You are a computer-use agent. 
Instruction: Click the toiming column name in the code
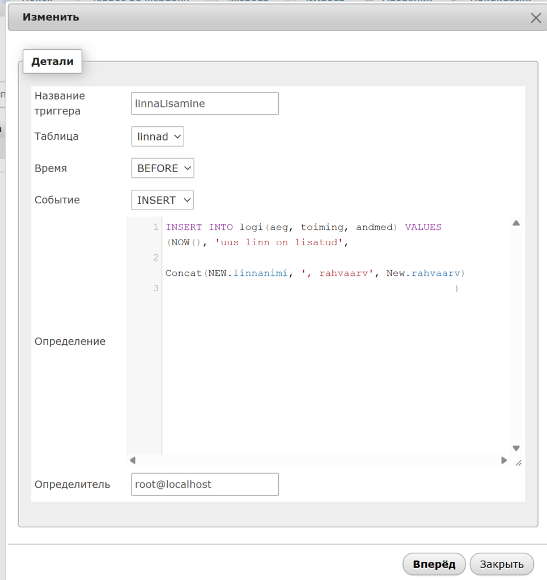(x=322, y=227)
